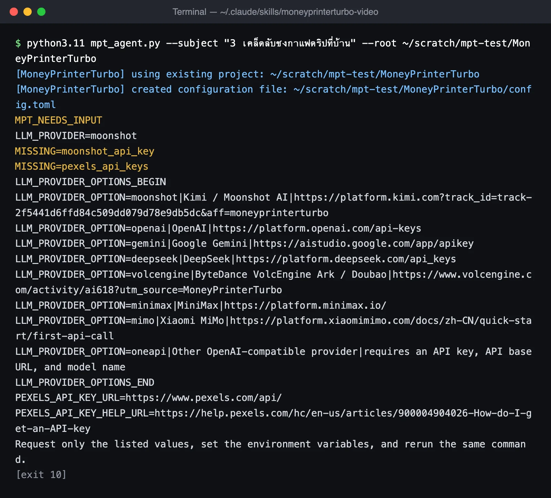The image size is (551, 498).
Task: Open the help.pexels.com article URL
Action: [274, 421]
